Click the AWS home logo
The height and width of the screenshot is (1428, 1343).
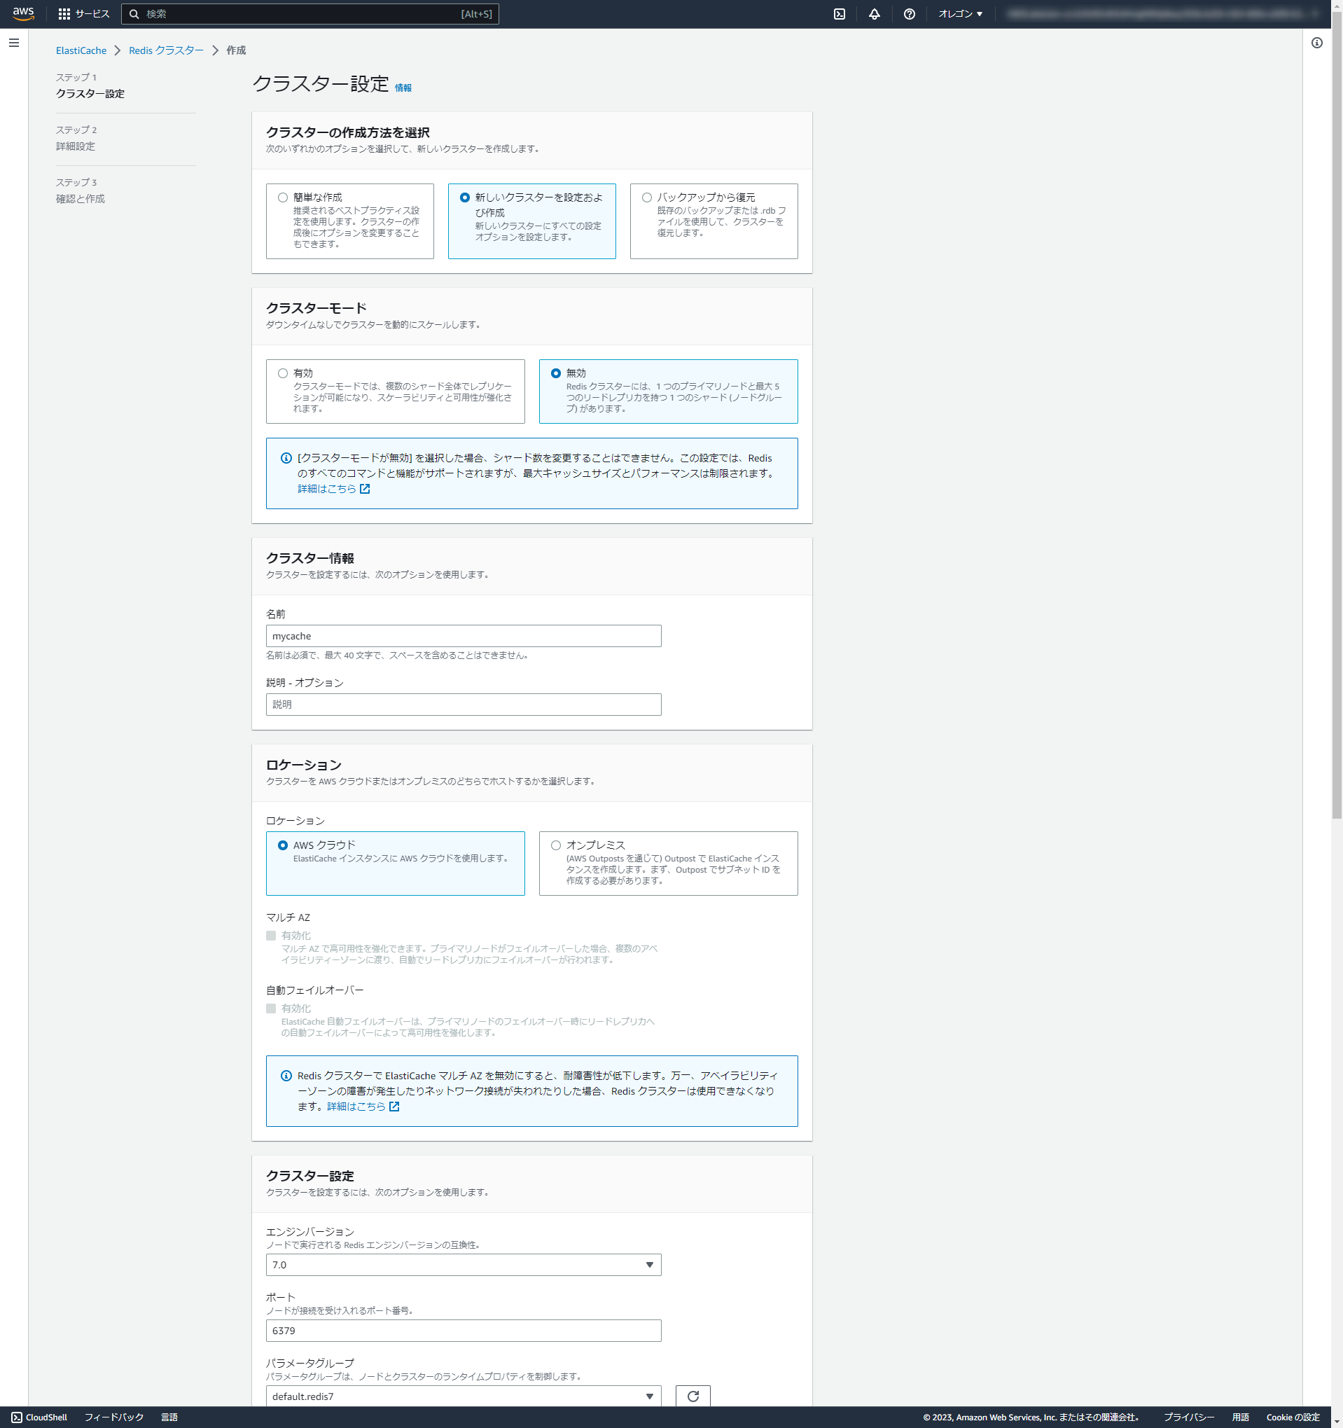click(23, 13)
